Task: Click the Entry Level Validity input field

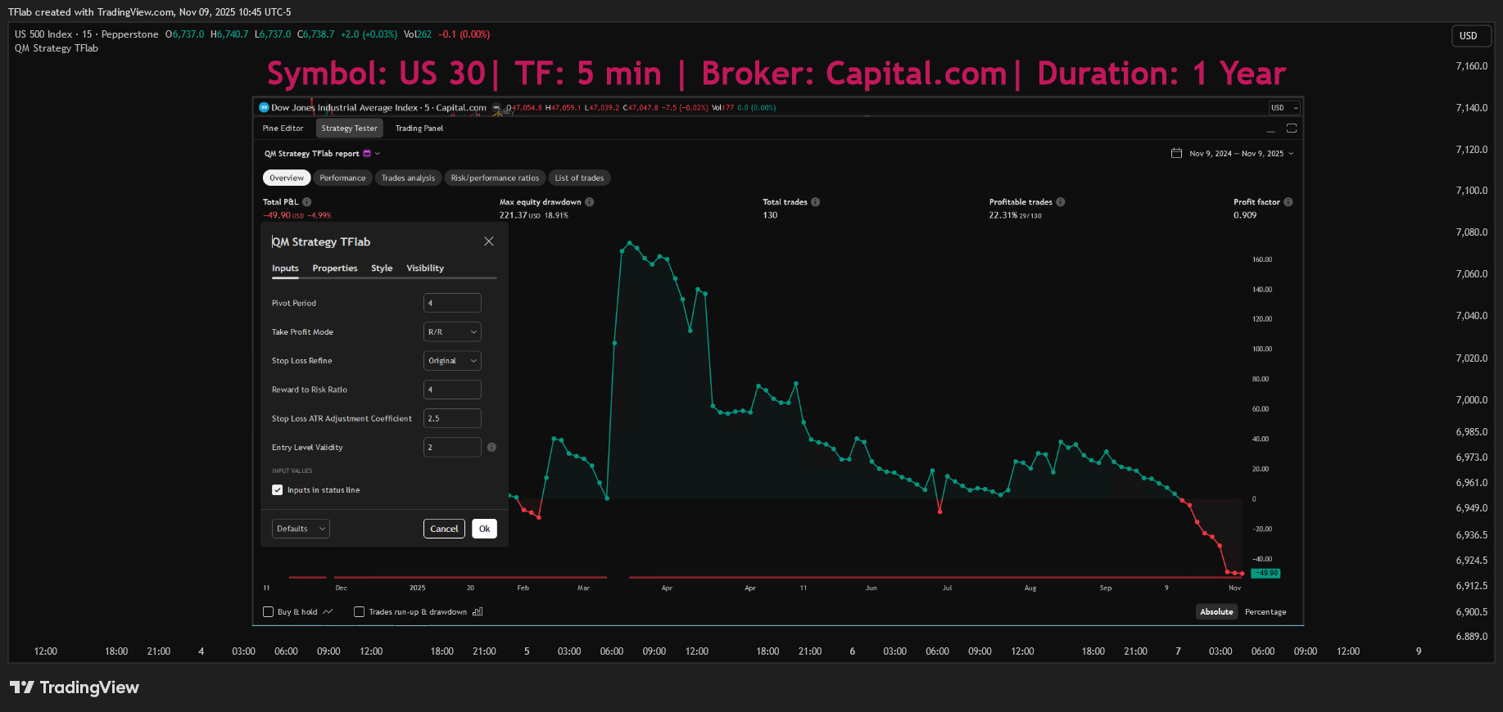Action: pos(452,448)
